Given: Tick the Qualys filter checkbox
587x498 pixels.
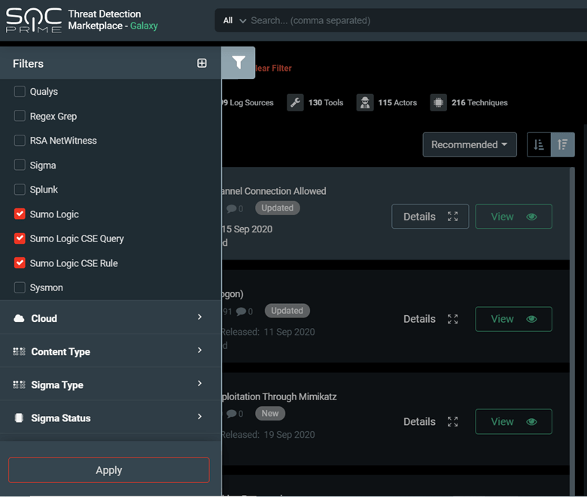Looking at the screenshot, I should click(x=20, y=92).
